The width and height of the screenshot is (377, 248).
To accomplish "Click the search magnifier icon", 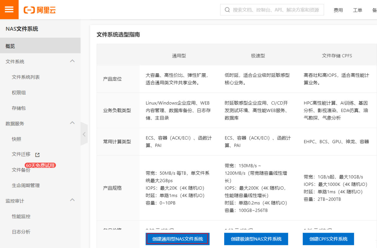I will coord(227,10).
